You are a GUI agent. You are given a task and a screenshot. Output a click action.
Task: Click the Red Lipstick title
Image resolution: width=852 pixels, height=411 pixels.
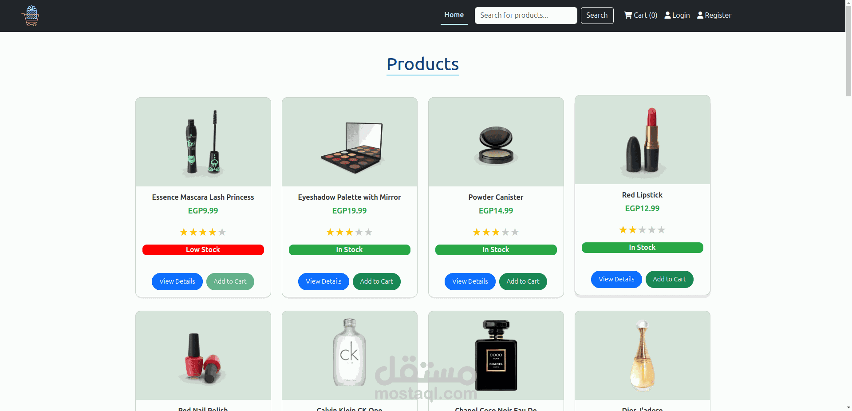click(642, 195)
